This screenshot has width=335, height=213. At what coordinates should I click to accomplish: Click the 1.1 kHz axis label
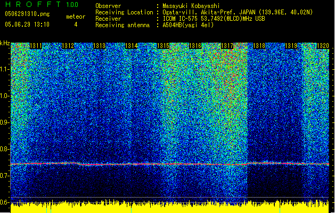pyautogui.click(x=5, y=69)
